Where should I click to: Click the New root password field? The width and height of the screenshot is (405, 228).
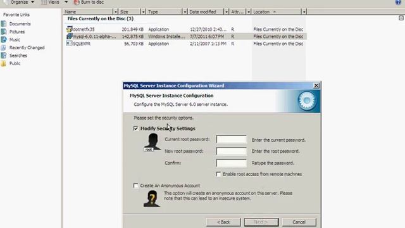232,151
